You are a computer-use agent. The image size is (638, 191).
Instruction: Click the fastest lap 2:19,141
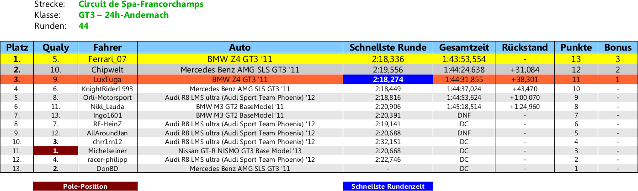pyautogui.click(x=388, y=124)
